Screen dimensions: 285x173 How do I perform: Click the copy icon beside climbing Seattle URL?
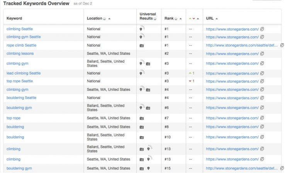click(x=262, y=29)
